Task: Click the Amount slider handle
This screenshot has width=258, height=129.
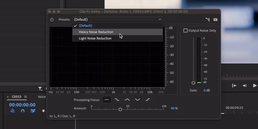Action: (120, 109)
